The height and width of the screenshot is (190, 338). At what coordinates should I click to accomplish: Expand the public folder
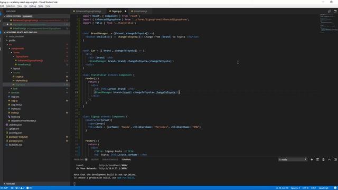coord(12,41)
